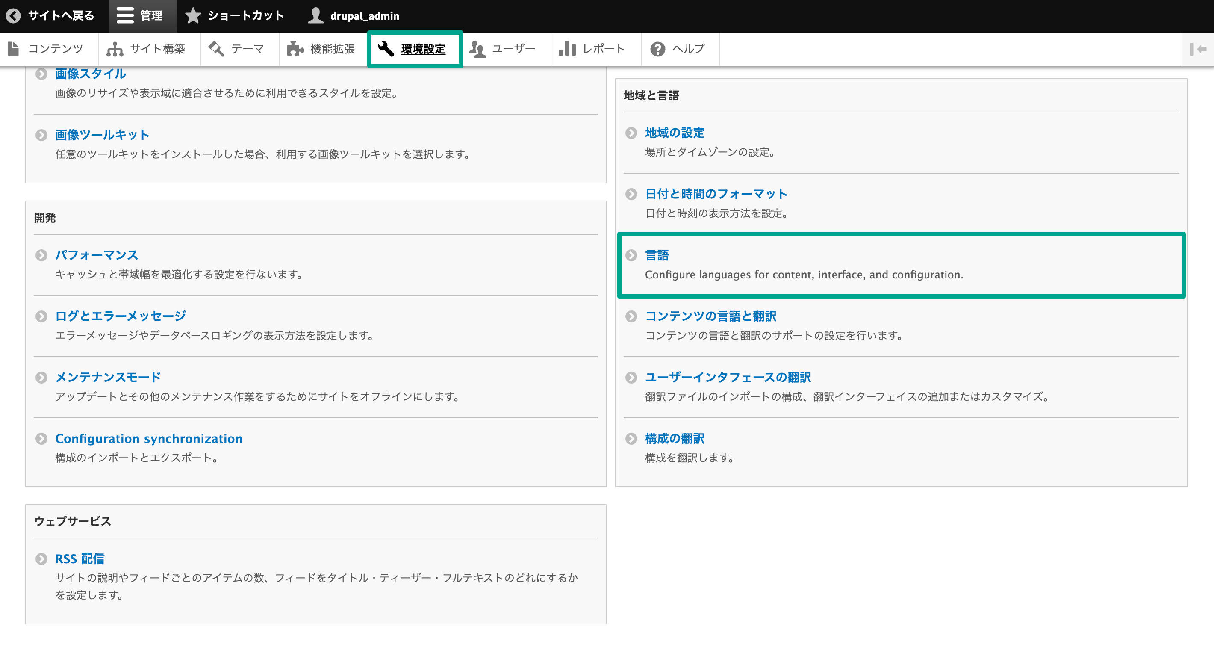This screenshot has height=668, width=1214.
Task: Open the 機能拡張 menu item
Action: point(324,49)
